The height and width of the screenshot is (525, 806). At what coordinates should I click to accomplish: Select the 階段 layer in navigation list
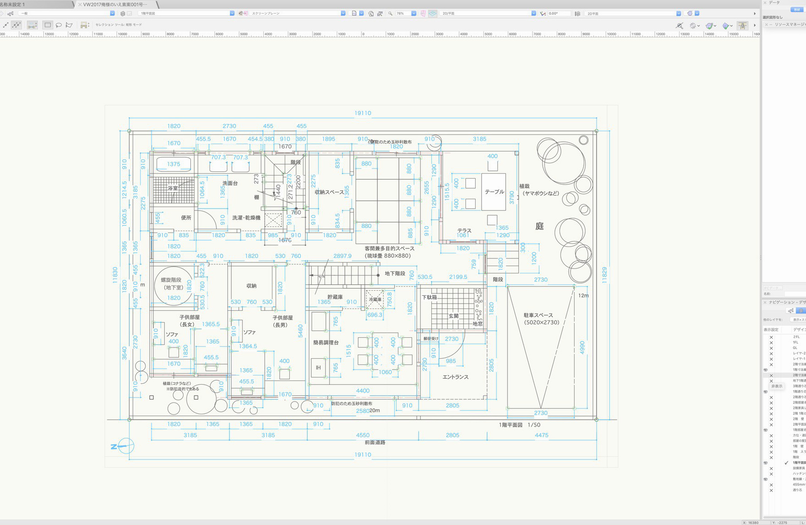pyautogui.click(x=796, y=457)
